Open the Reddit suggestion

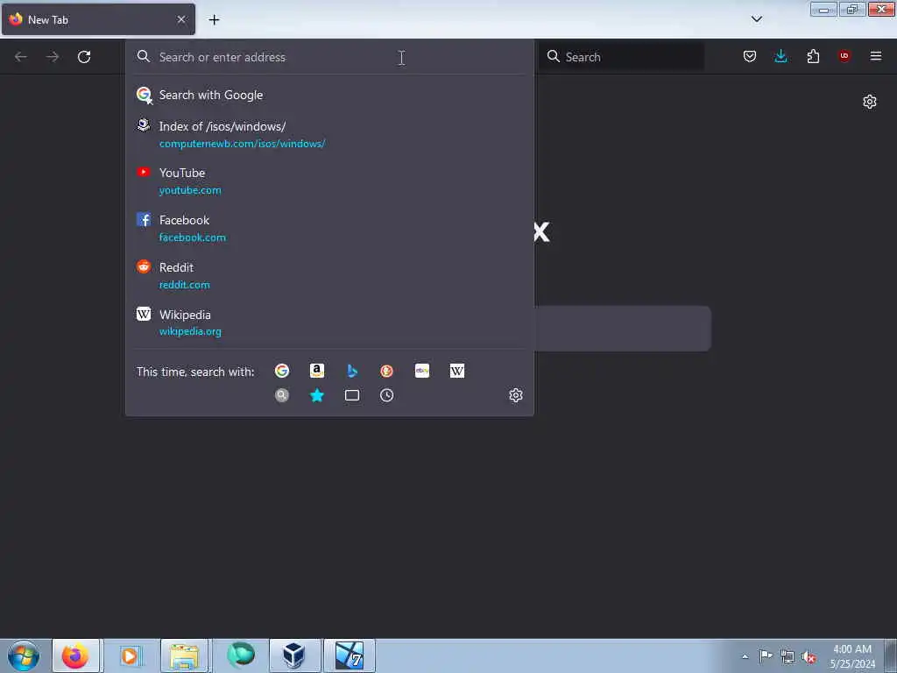tap(329, 276)
